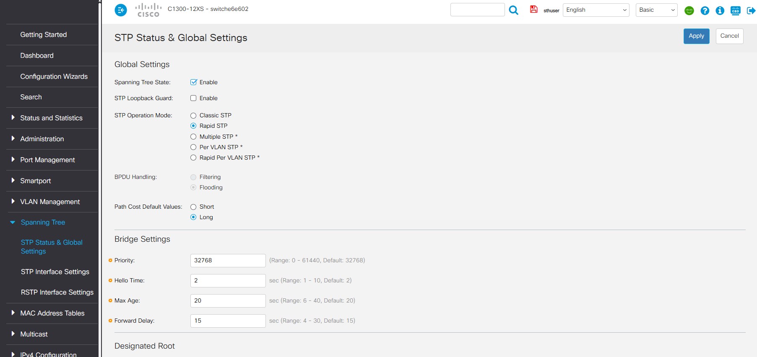Open Configuration Wizards

54,77
